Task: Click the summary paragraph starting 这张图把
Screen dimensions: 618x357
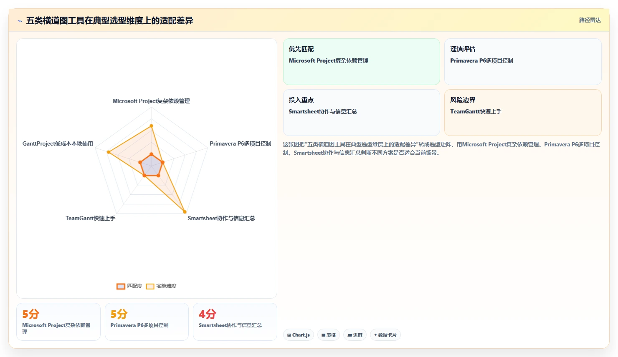Action: (x=442, y=148)
